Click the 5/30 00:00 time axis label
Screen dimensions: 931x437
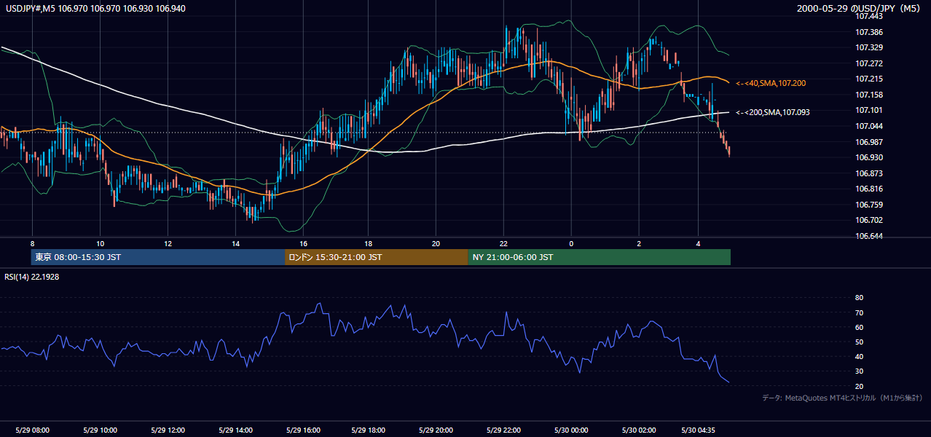(x=571, y=430)
